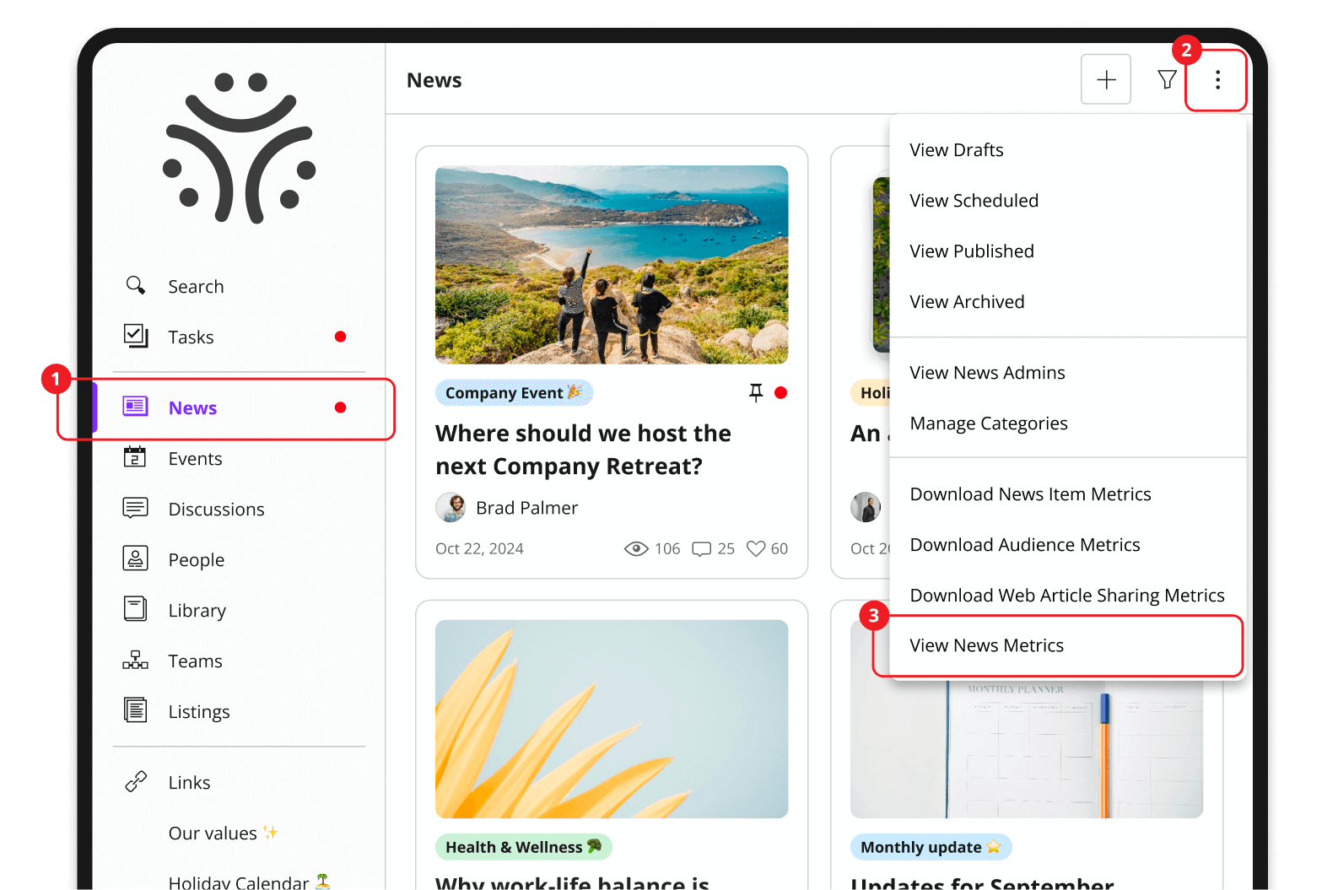Image resolution: width=1338 pixels, height=890 pixels.
Task: Open the coastal hikers photo thumbnail
Action: pos(612,265)
